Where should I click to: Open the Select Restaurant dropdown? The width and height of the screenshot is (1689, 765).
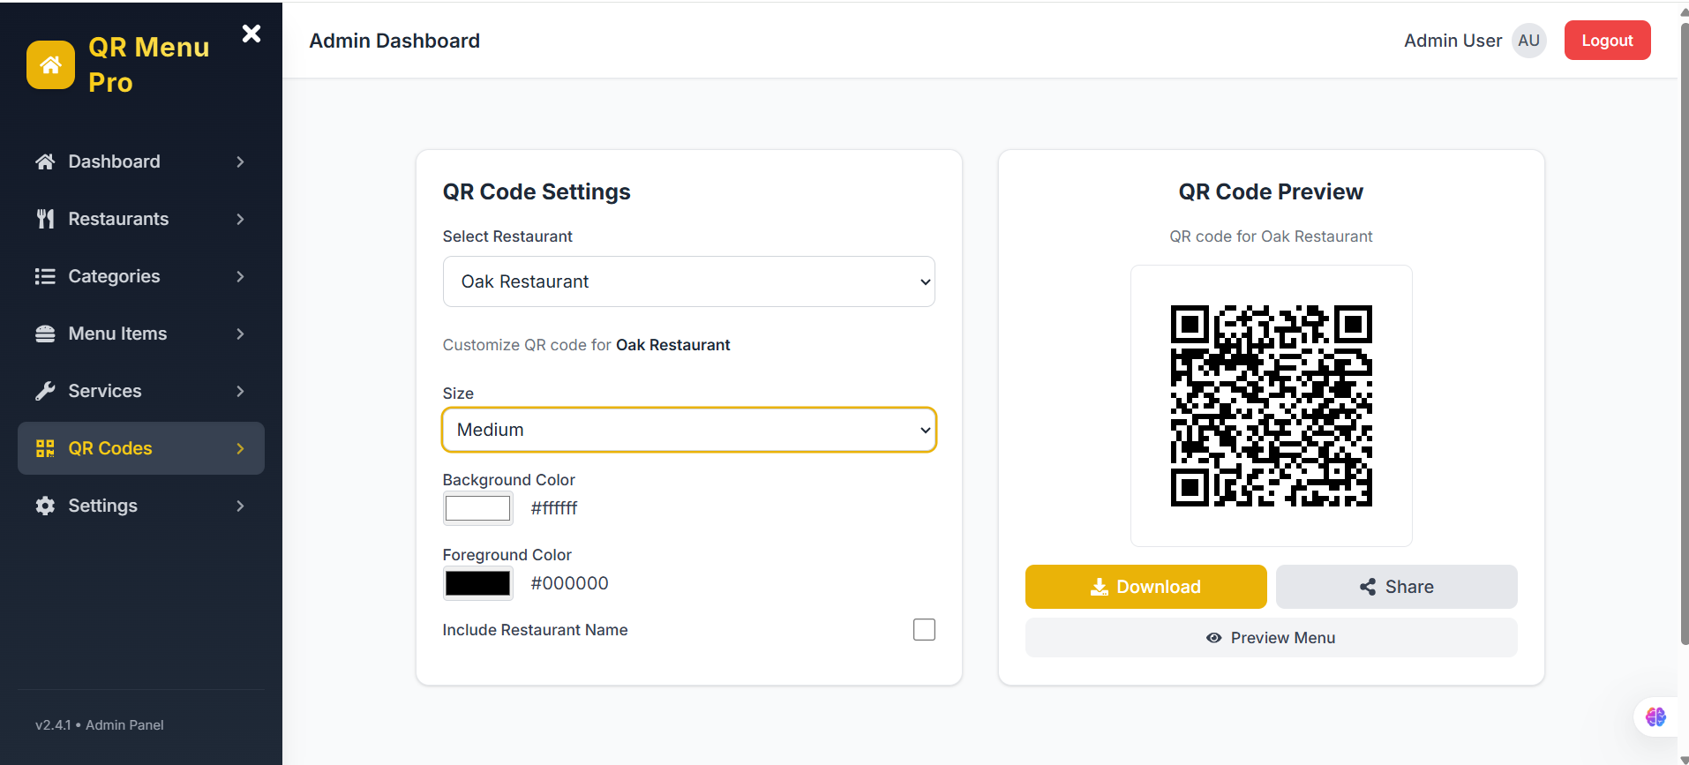point(688,281)
